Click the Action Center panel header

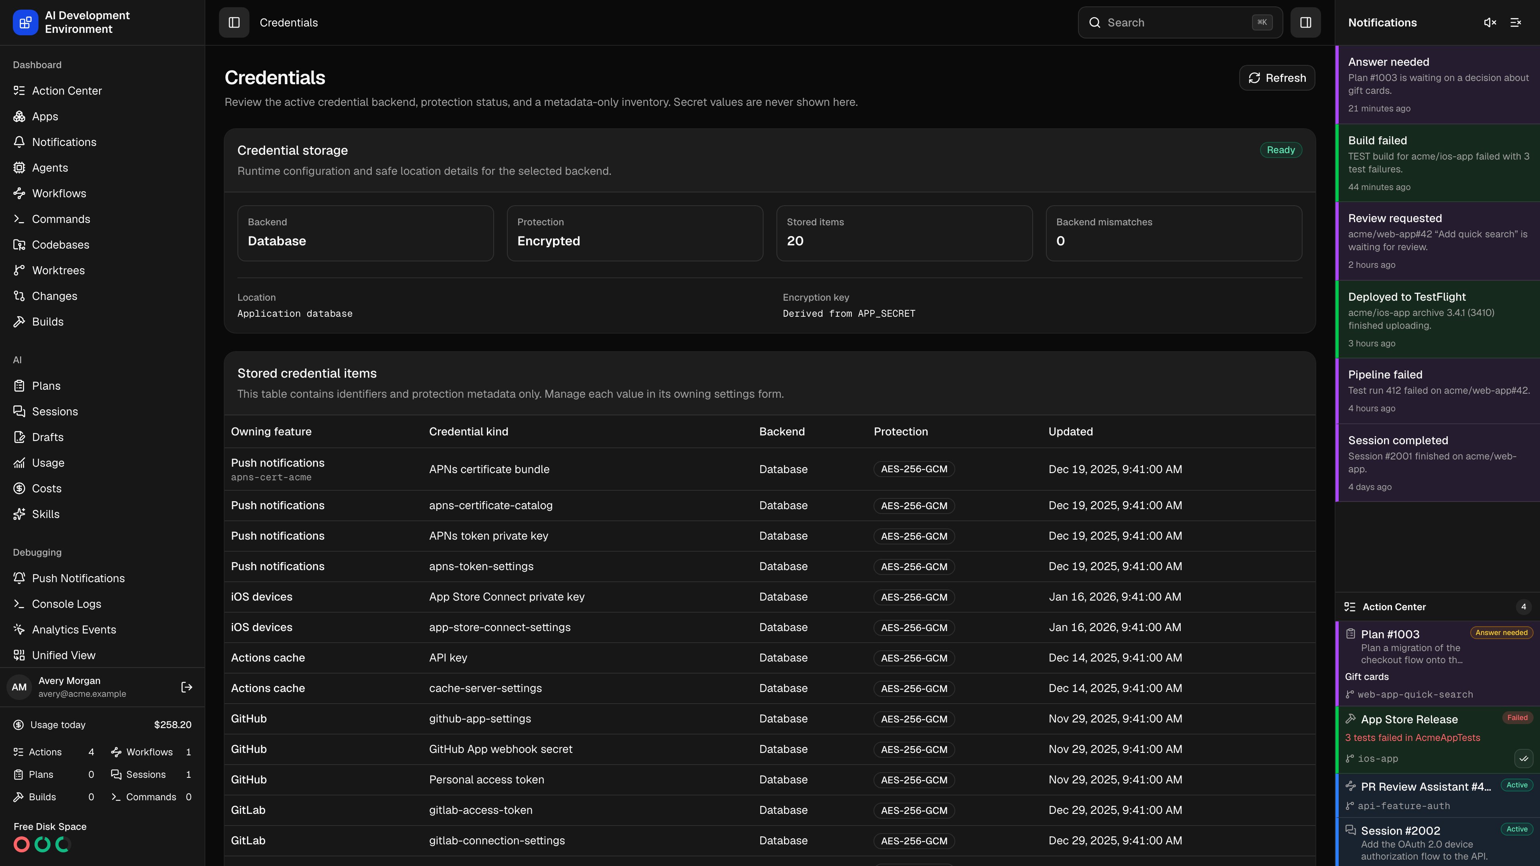tap(1438, 607)
